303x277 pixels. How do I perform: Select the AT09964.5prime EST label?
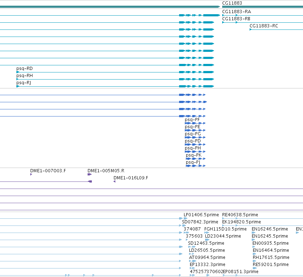pos(207,257)
